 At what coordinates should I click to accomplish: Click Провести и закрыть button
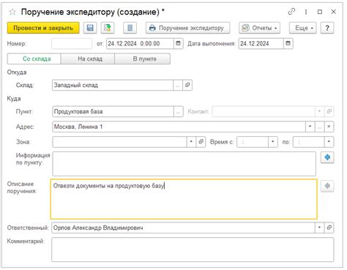[43, 28]
